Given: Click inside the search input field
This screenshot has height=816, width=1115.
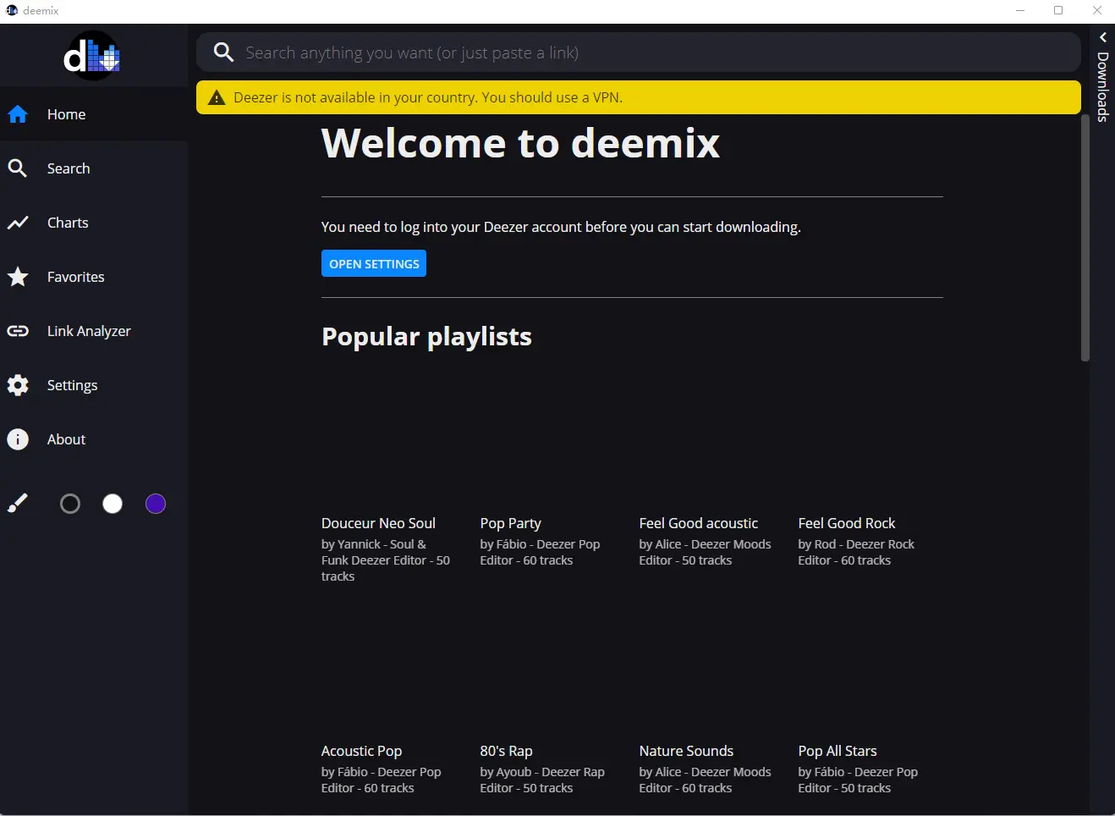Looking at the screenshot, I should tap(592, 52).
